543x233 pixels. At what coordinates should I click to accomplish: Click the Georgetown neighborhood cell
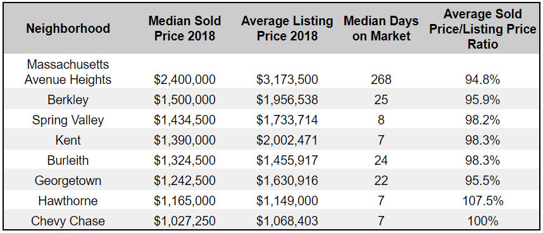point(68,181)
